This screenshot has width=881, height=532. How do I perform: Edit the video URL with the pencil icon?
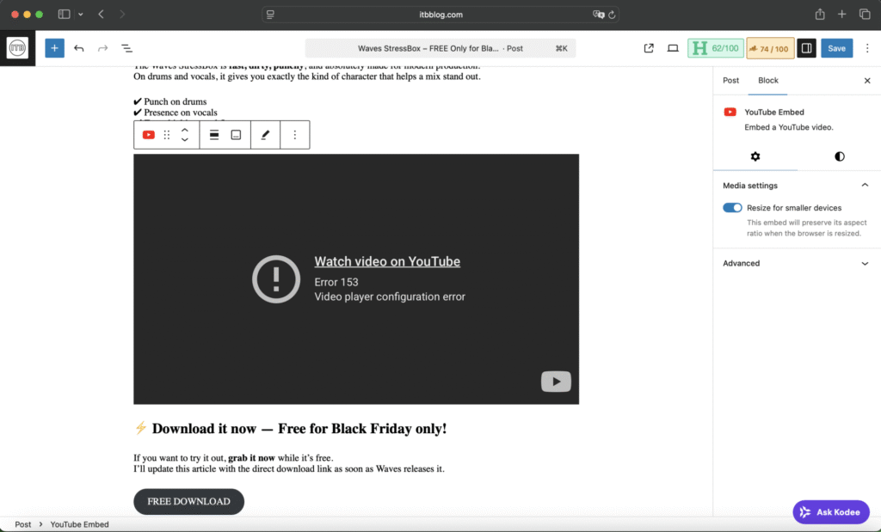[x=265, y=134]
